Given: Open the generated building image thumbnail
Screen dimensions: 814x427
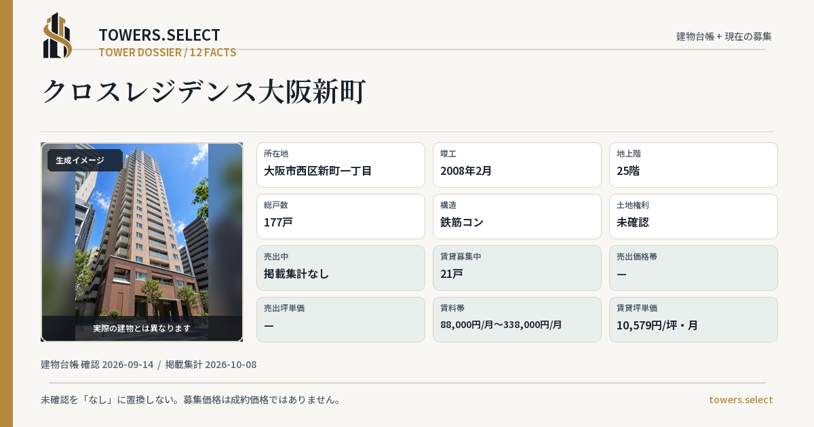Looking at the screenshot, I should (x=142, y=242).
